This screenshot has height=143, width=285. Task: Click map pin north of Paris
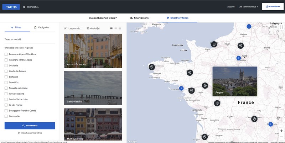click(x=241, y=46)
